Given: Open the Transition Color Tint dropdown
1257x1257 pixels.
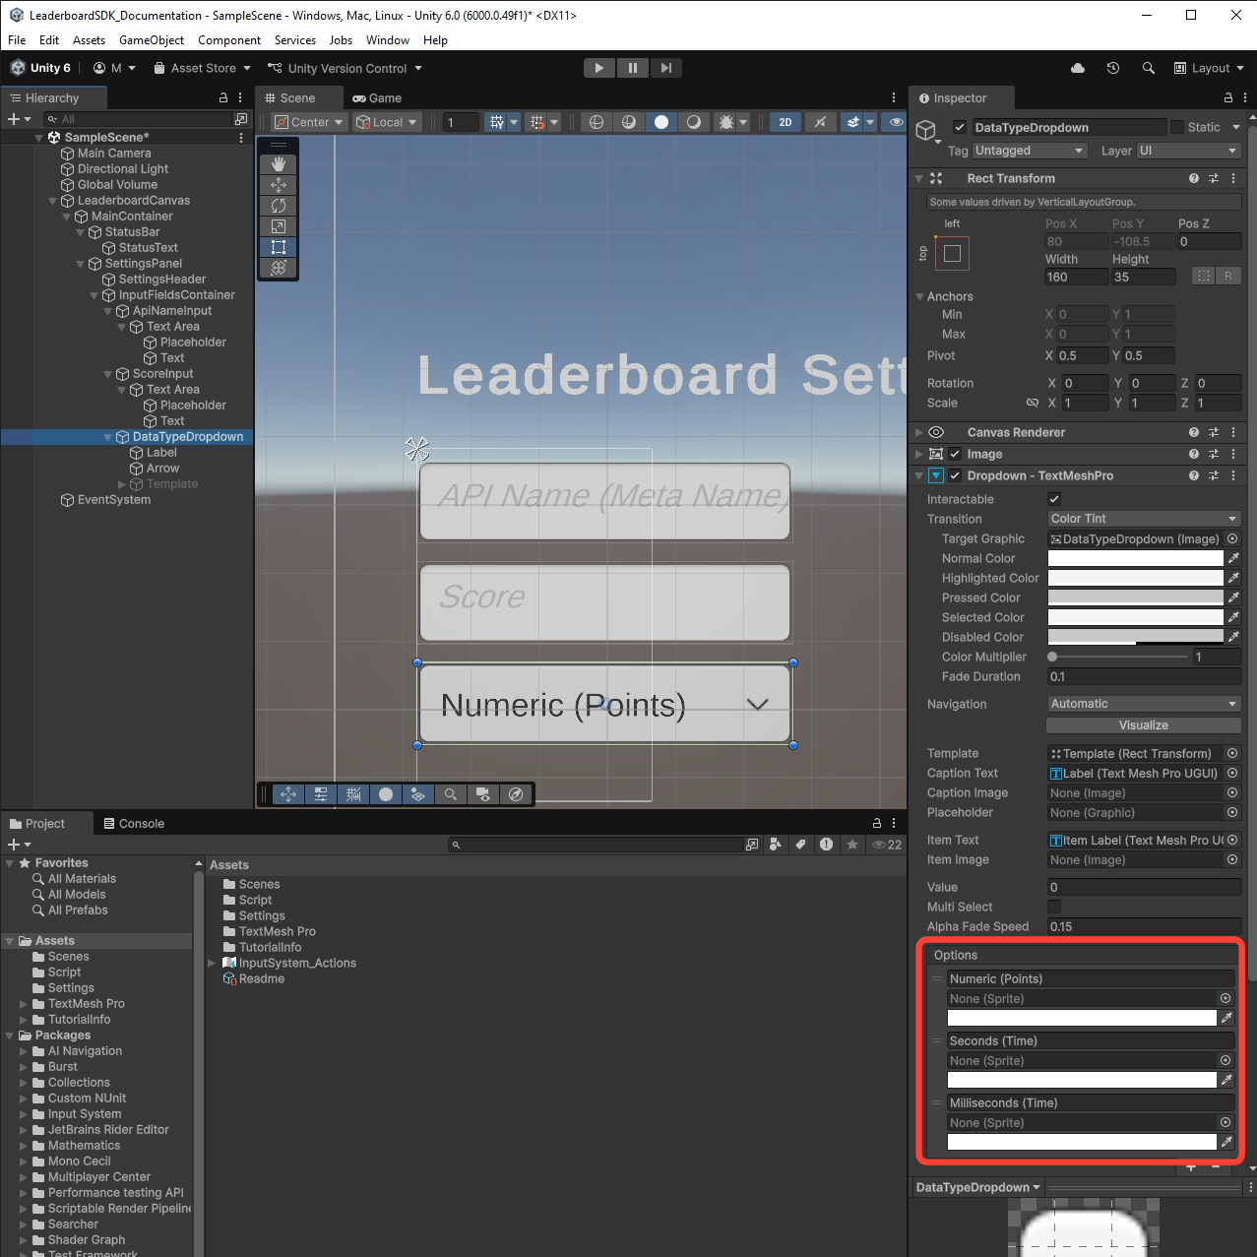Looking at the screenshot, I should coord(1143,519).
